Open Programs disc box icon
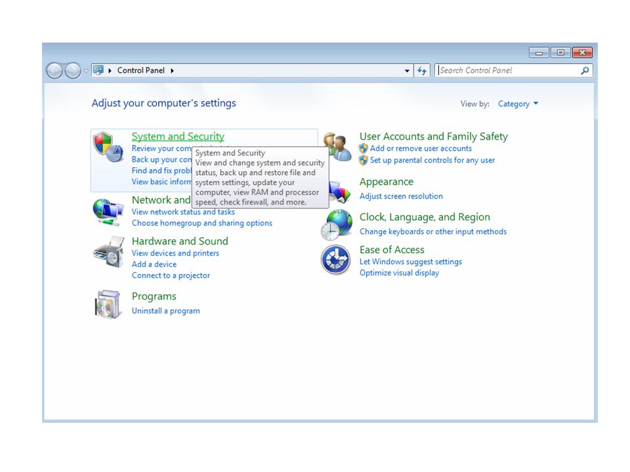The height and width of the screenshot is (472, 630). 108,304
